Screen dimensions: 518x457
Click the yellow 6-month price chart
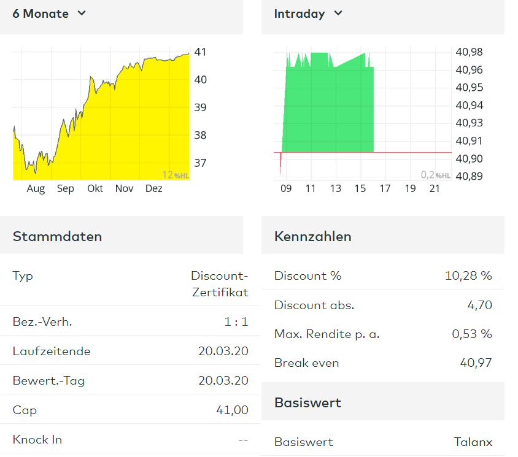102,123
